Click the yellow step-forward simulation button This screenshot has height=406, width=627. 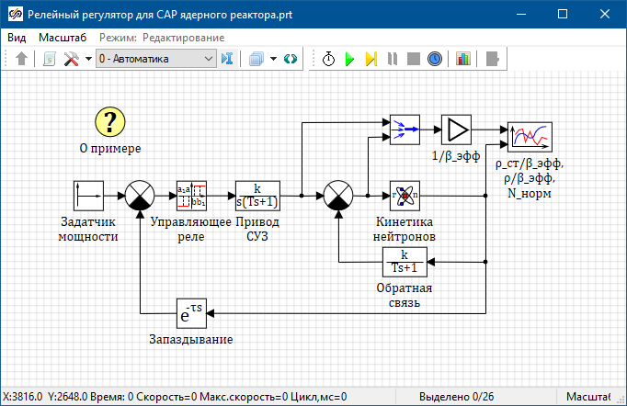[x=370, y=59]
